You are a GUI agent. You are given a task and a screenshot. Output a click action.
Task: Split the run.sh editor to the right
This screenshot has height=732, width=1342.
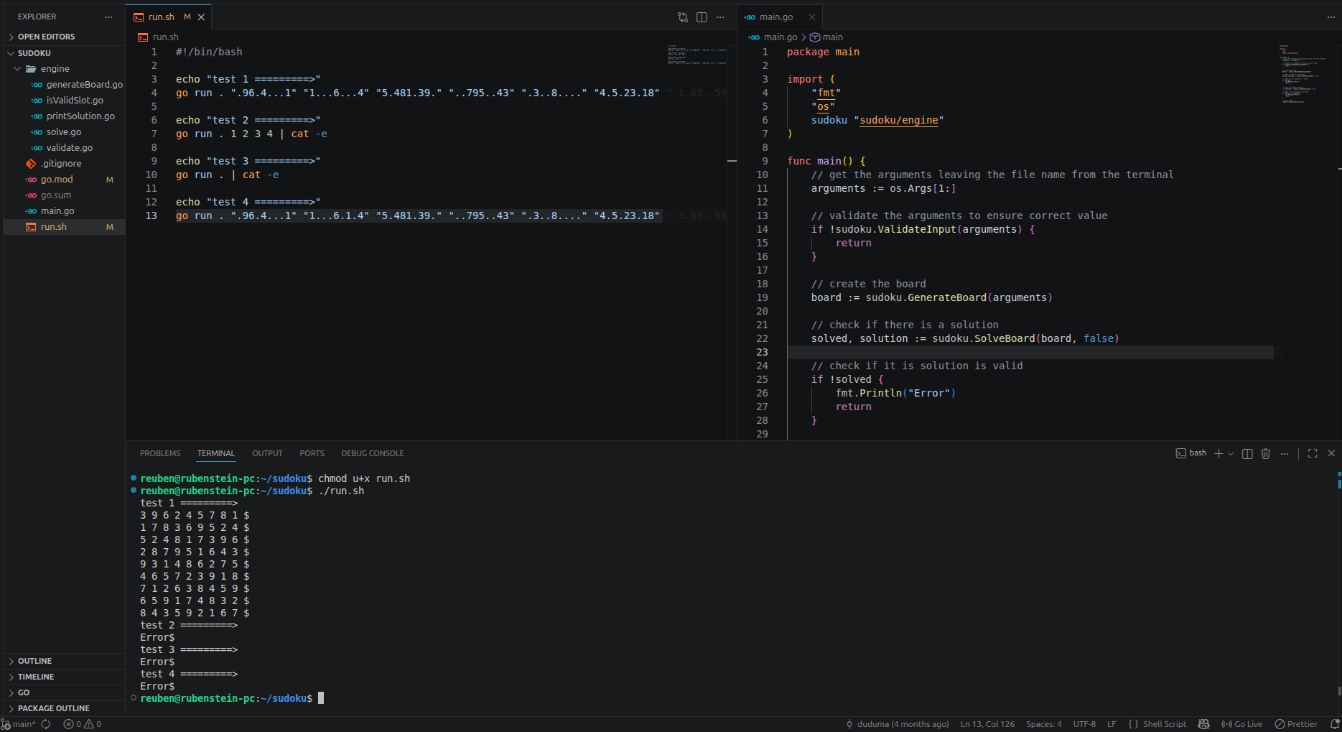(x=702, y=17)
